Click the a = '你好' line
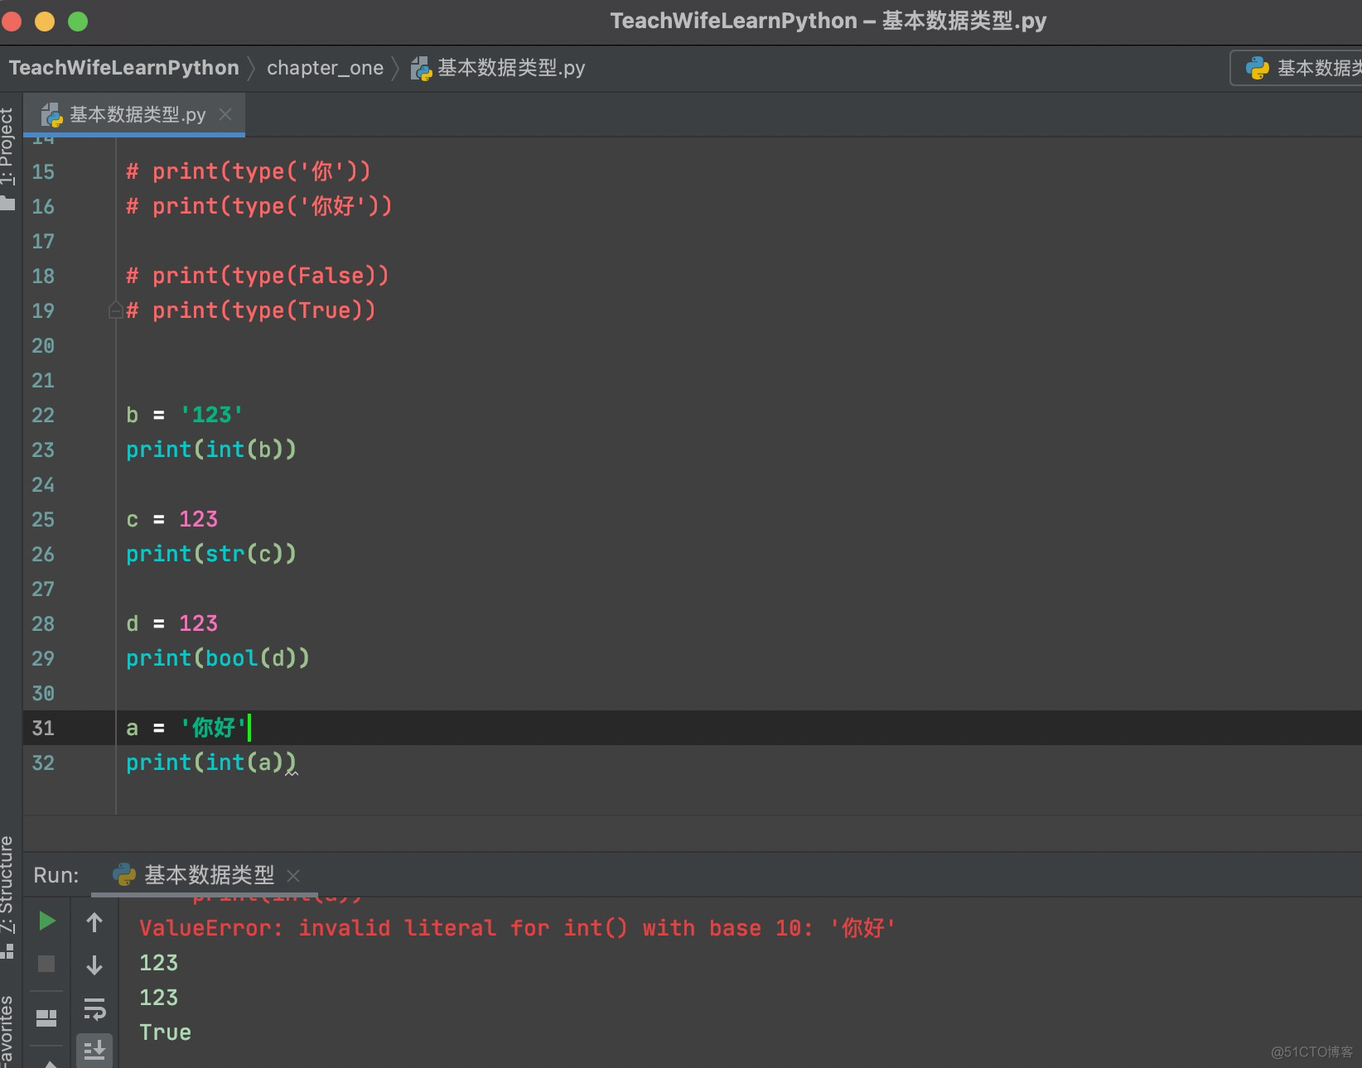Image resolution: width=1362 pixels, height=1068 pixels. tap(186, 728)
